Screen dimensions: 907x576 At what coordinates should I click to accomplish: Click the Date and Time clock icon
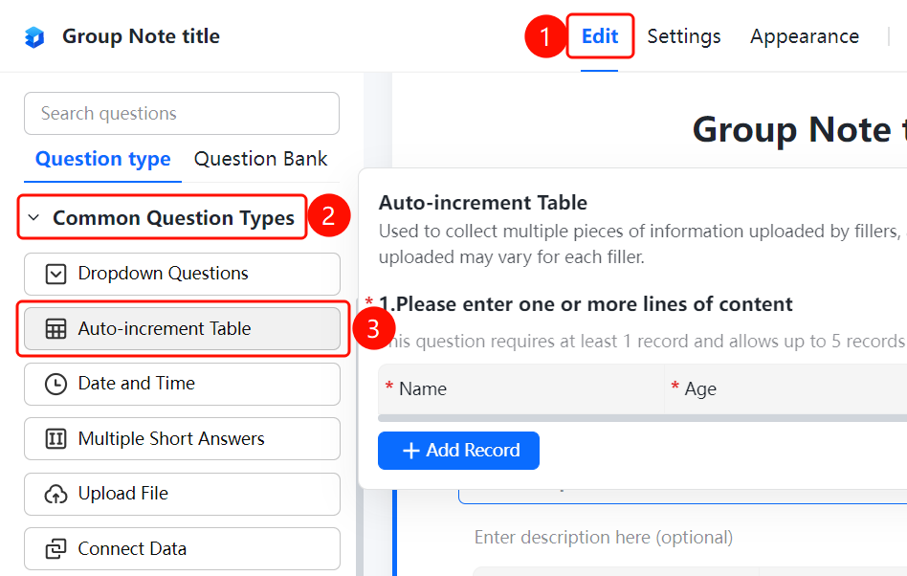coord(55,384)
